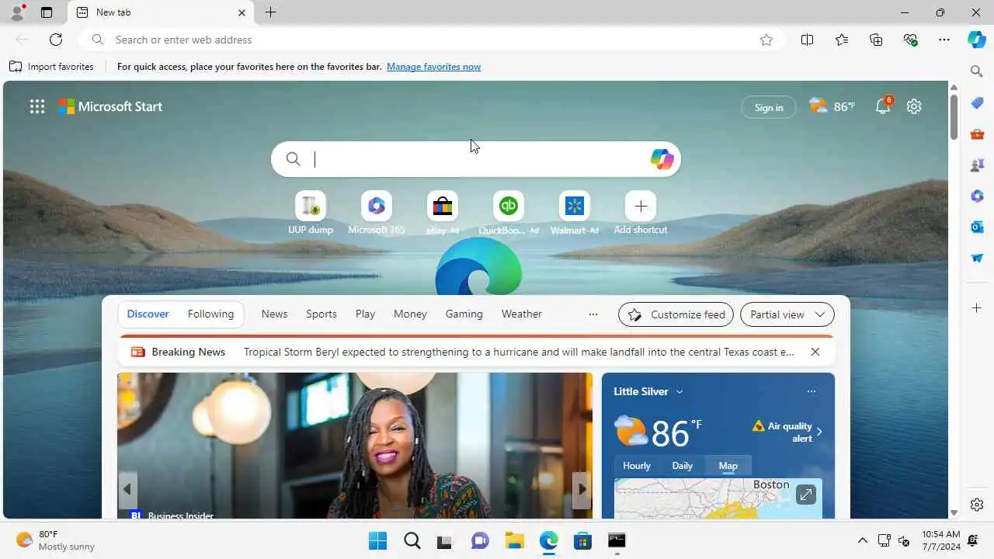Select the Gaming feed tab
994x559 pixels.
pyautogui.click(x=464, y=314)
